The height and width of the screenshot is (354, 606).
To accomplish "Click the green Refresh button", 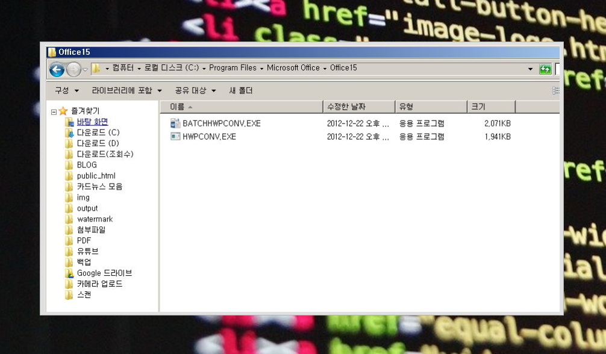I will pos(545,69).
